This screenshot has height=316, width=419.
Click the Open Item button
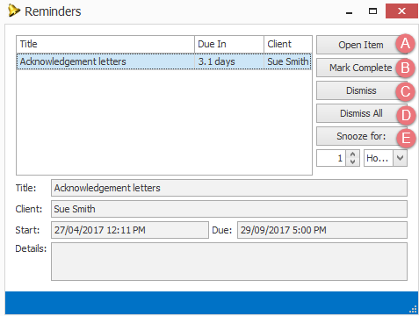tap(361, 45)
